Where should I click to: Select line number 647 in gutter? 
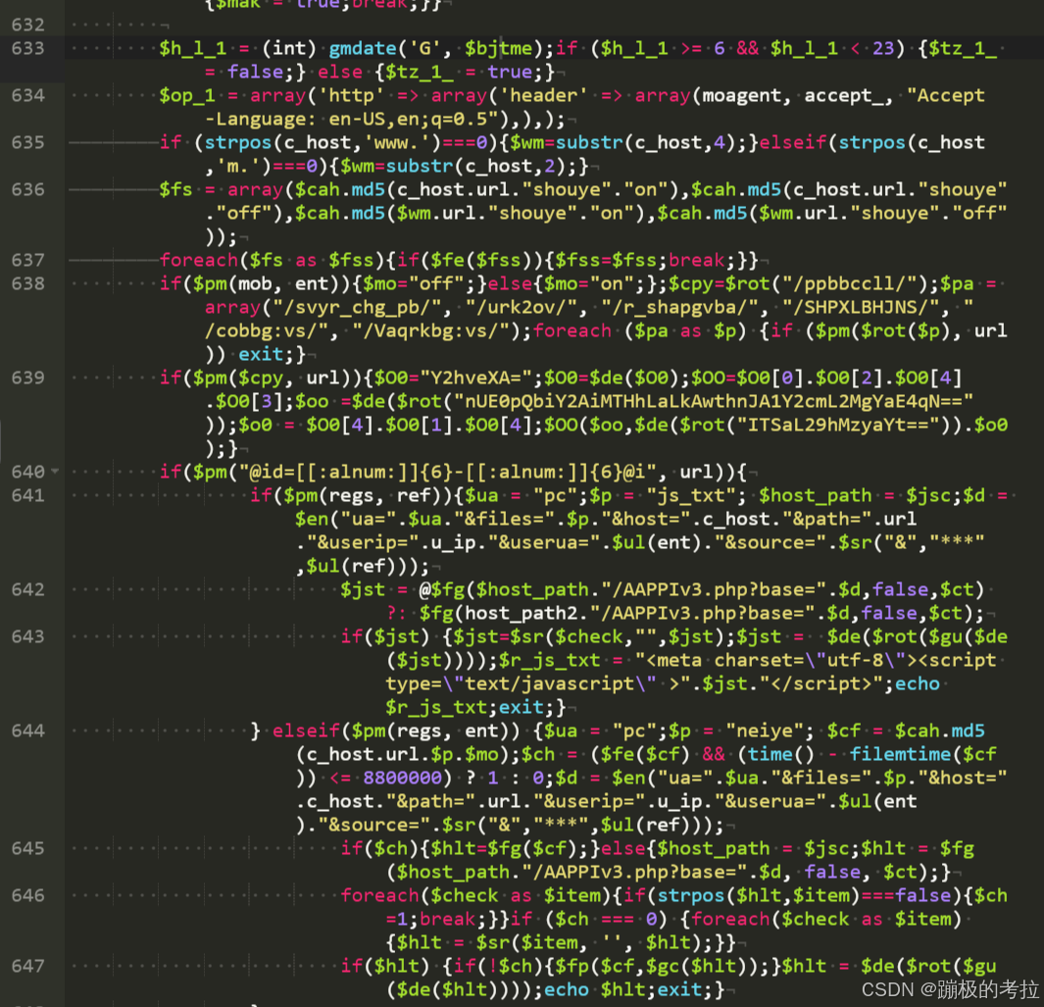point(28,967)
